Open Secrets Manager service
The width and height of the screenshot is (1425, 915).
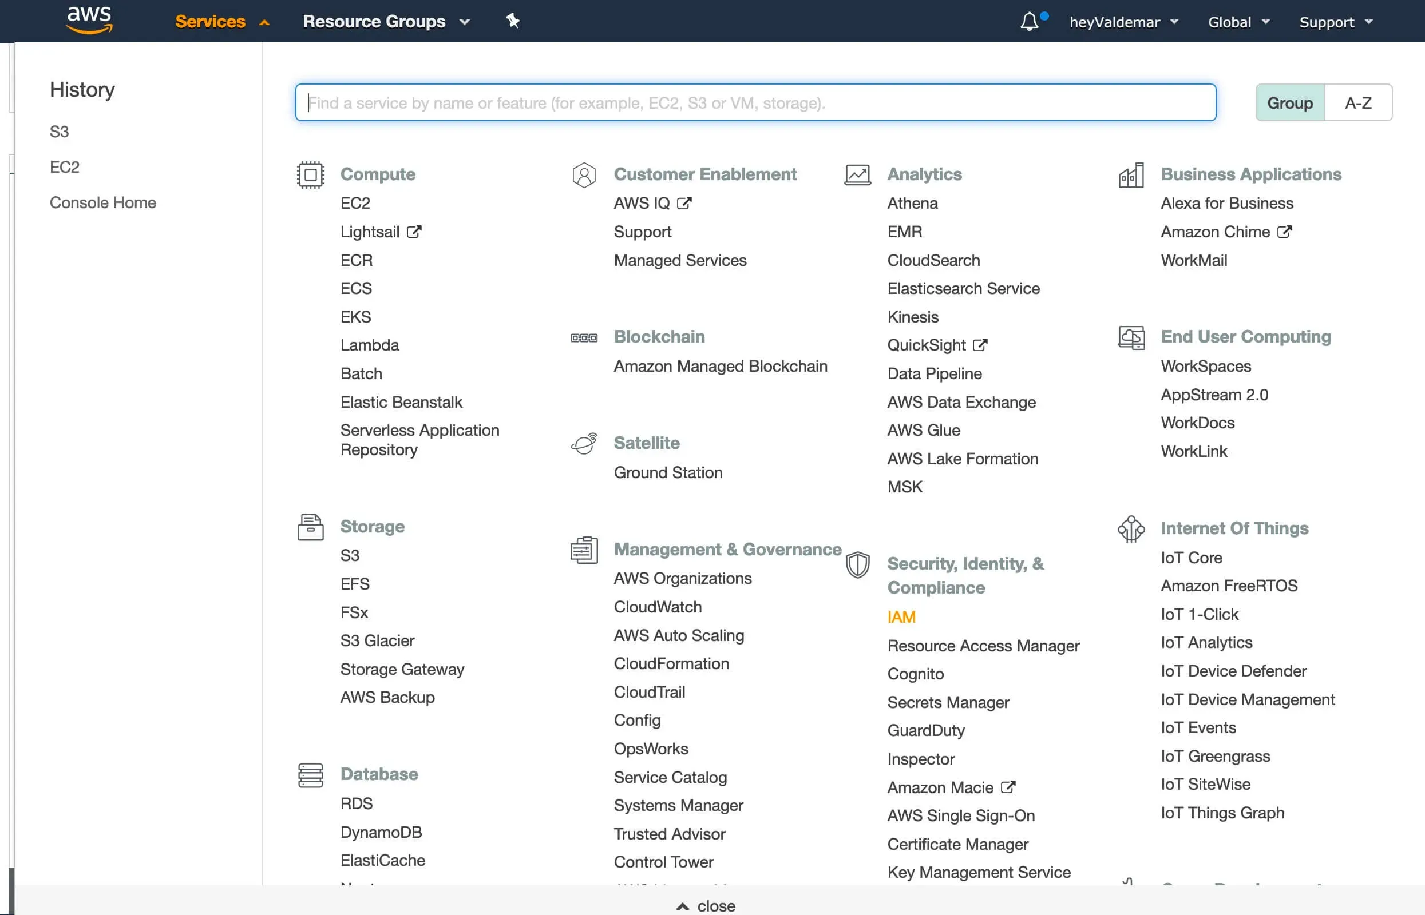coord(948,702)
